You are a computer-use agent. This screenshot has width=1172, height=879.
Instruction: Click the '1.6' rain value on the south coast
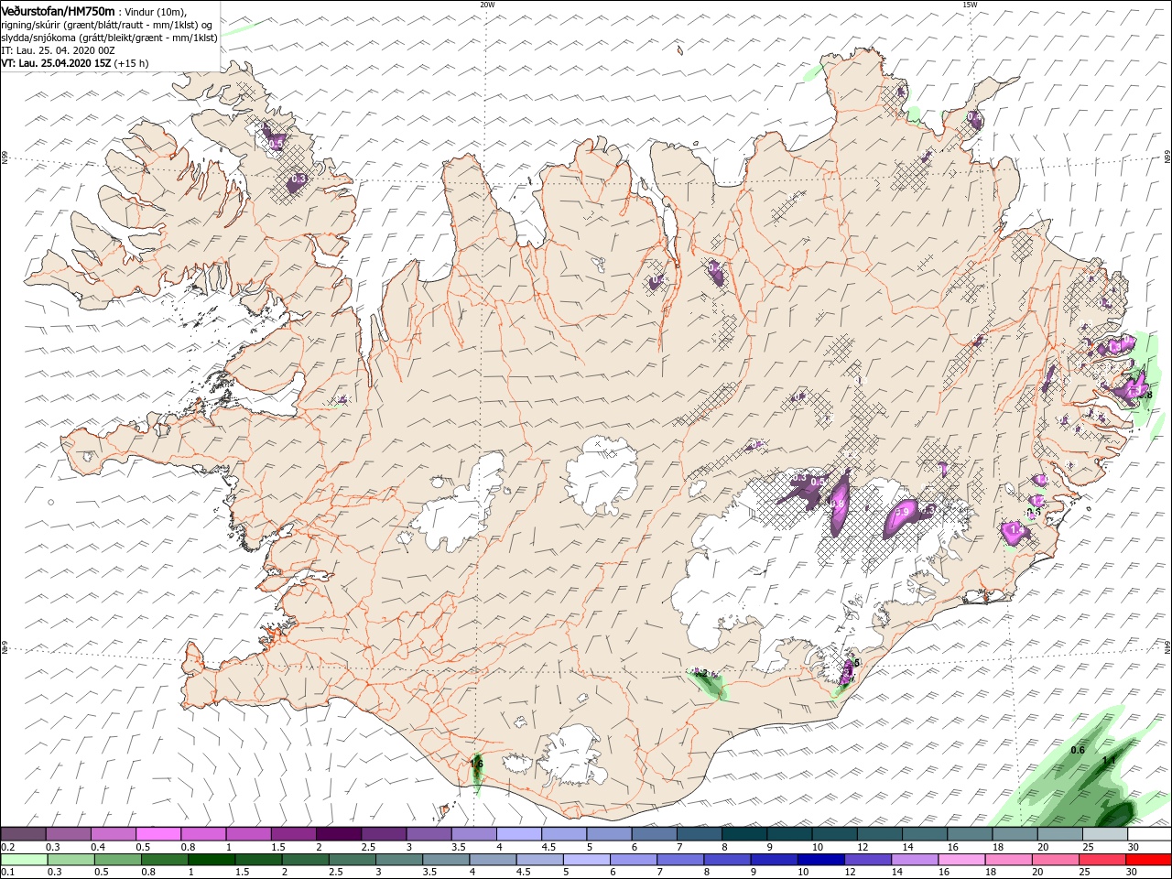(x=476, y=764)
